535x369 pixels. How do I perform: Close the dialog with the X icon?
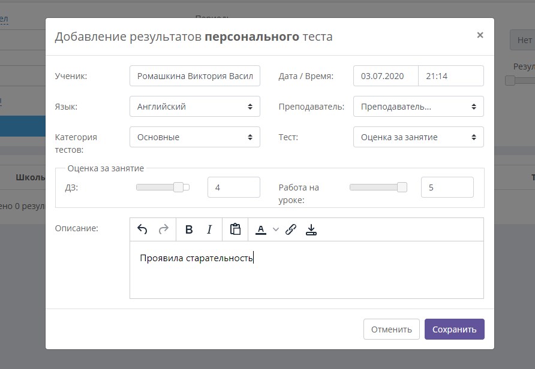pyautogui.click(x=480, y=35)
